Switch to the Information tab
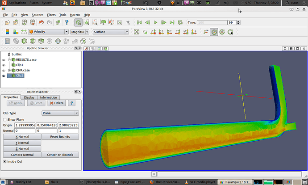 [48, 97]
